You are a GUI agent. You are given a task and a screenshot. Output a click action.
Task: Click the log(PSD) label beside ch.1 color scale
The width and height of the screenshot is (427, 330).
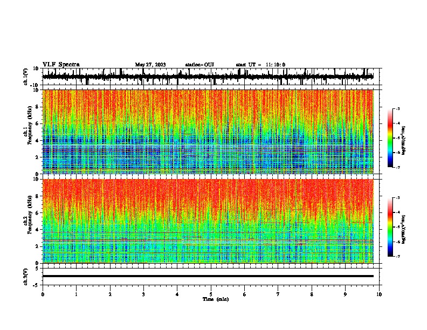click(x=404, y=140)
